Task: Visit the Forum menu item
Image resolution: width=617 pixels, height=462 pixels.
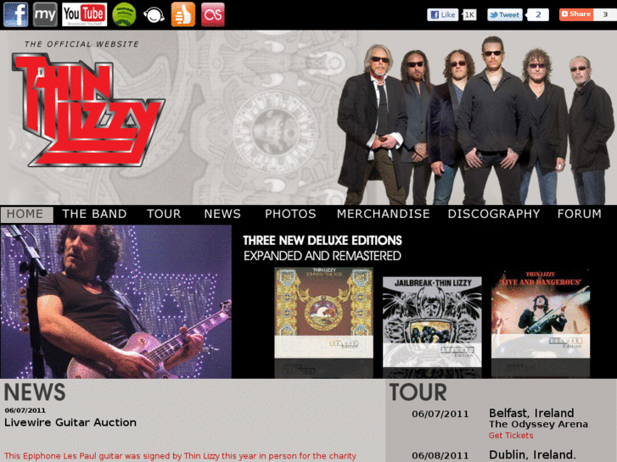Action: pos(579,214)
